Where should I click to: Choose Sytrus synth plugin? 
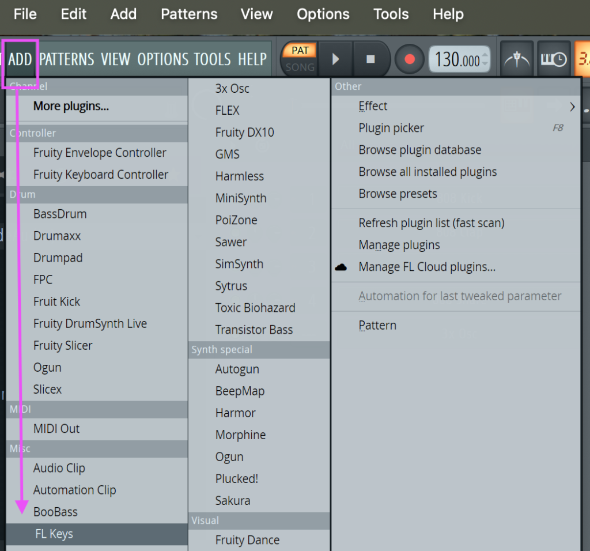[x=231, y=286]
